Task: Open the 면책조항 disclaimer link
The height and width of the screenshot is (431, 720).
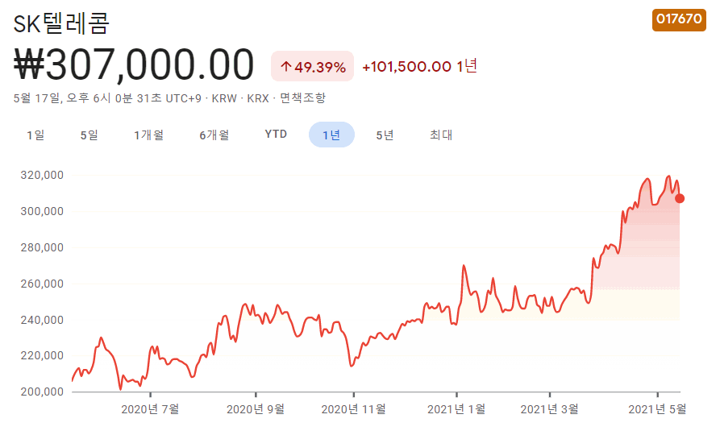Action: [x=302, y=97]
